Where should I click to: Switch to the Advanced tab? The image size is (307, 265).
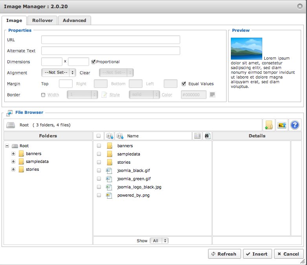point(74,20)
